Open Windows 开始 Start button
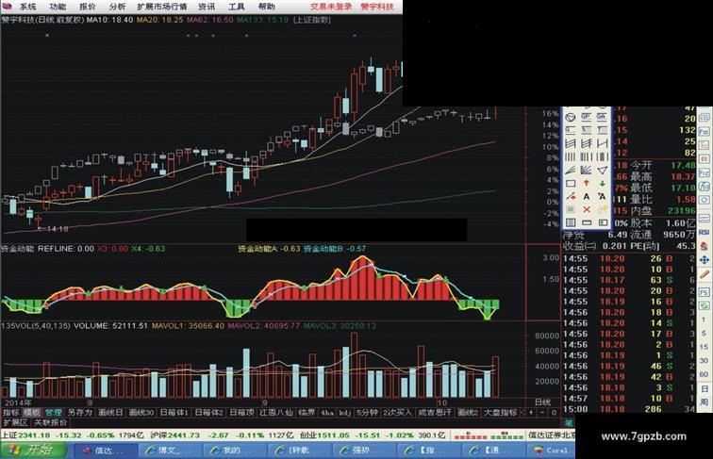The height and width of the screenshot is (459, 713). click(x=34, y=450)
